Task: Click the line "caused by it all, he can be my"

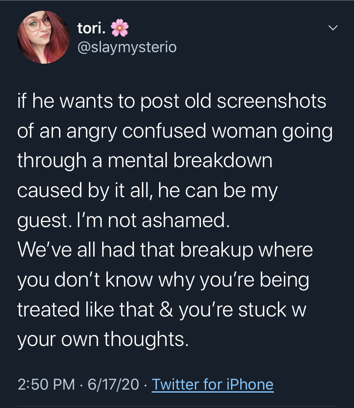Action: coord(147,191)
